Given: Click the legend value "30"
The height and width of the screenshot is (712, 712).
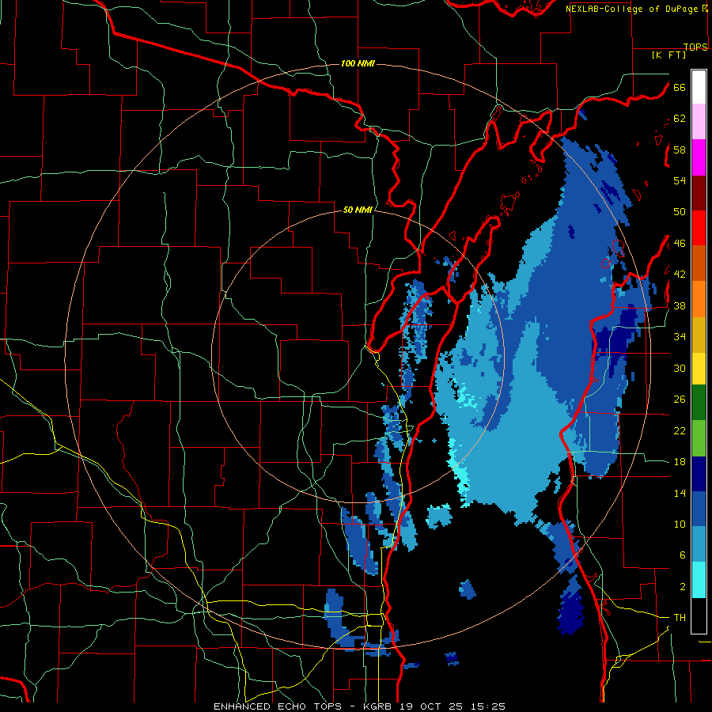Looking at the screenshot, I should pos(680,368).
